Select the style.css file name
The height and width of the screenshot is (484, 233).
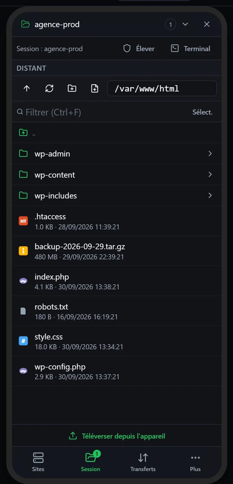coord(49,337)
